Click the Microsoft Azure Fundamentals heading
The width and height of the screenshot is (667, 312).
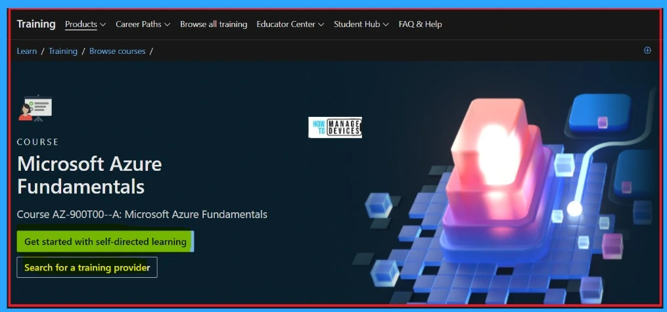coord(89,175)
